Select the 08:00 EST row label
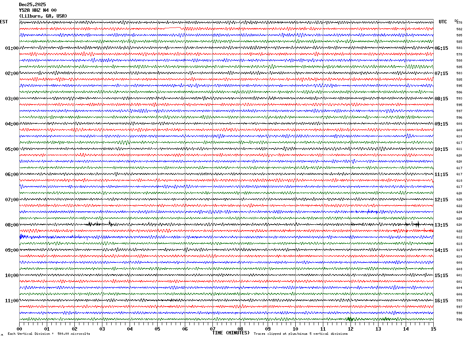 (x=12, y=225)
